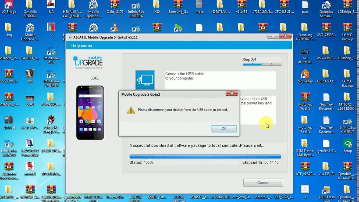Open the .getxfer.343 file
The image size is (359, 202).
click(326, 146)
